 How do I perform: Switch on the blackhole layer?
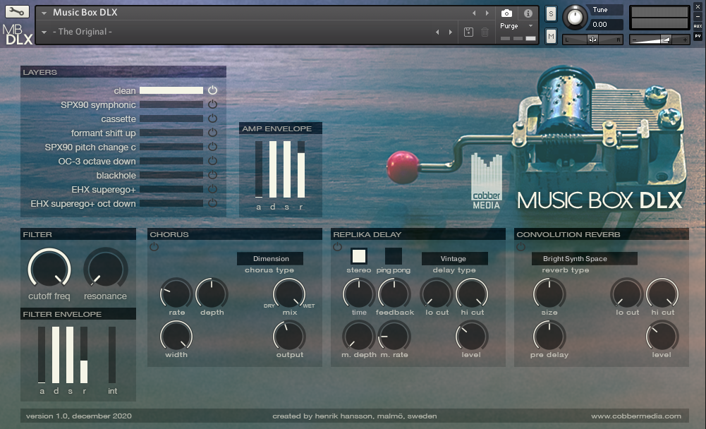[x=212, y=175]
